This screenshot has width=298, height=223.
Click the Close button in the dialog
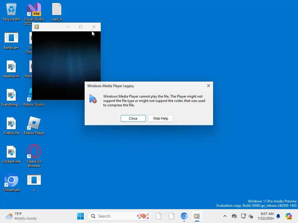tap(133, 118)
